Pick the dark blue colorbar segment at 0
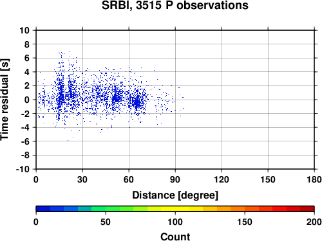This screenshot has width=322, height=241. pyautogui.click(x=43, y=209)
